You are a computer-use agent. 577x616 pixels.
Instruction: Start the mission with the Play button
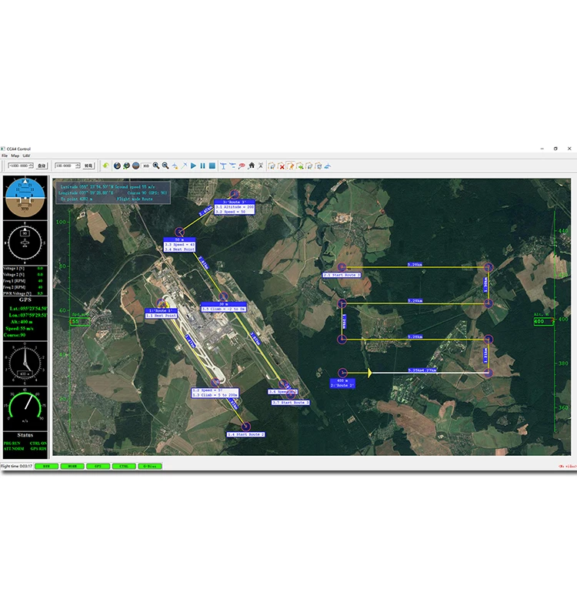(194, 166)
